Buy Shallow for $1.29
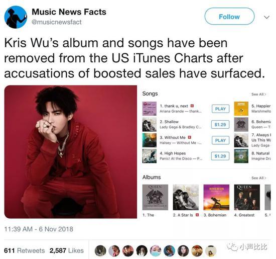Screen dimensions: 276x259 (220, 125)
